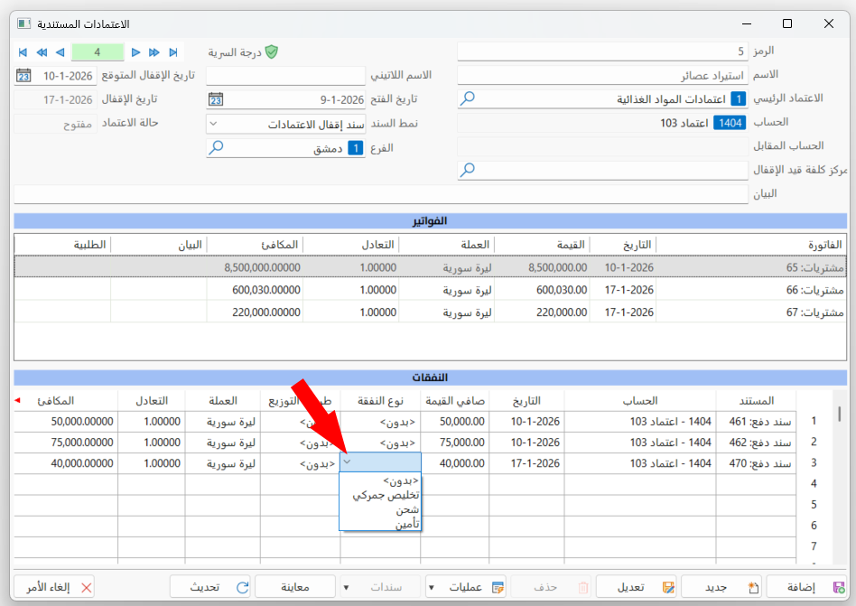Focus the الاسم field with استيراد عصائر
The width and height of the screenshot is (856, 606).
602,75
